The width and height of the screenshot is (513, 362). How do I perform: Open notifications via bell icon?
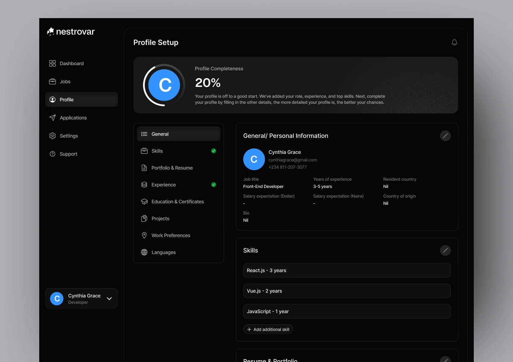454,42
